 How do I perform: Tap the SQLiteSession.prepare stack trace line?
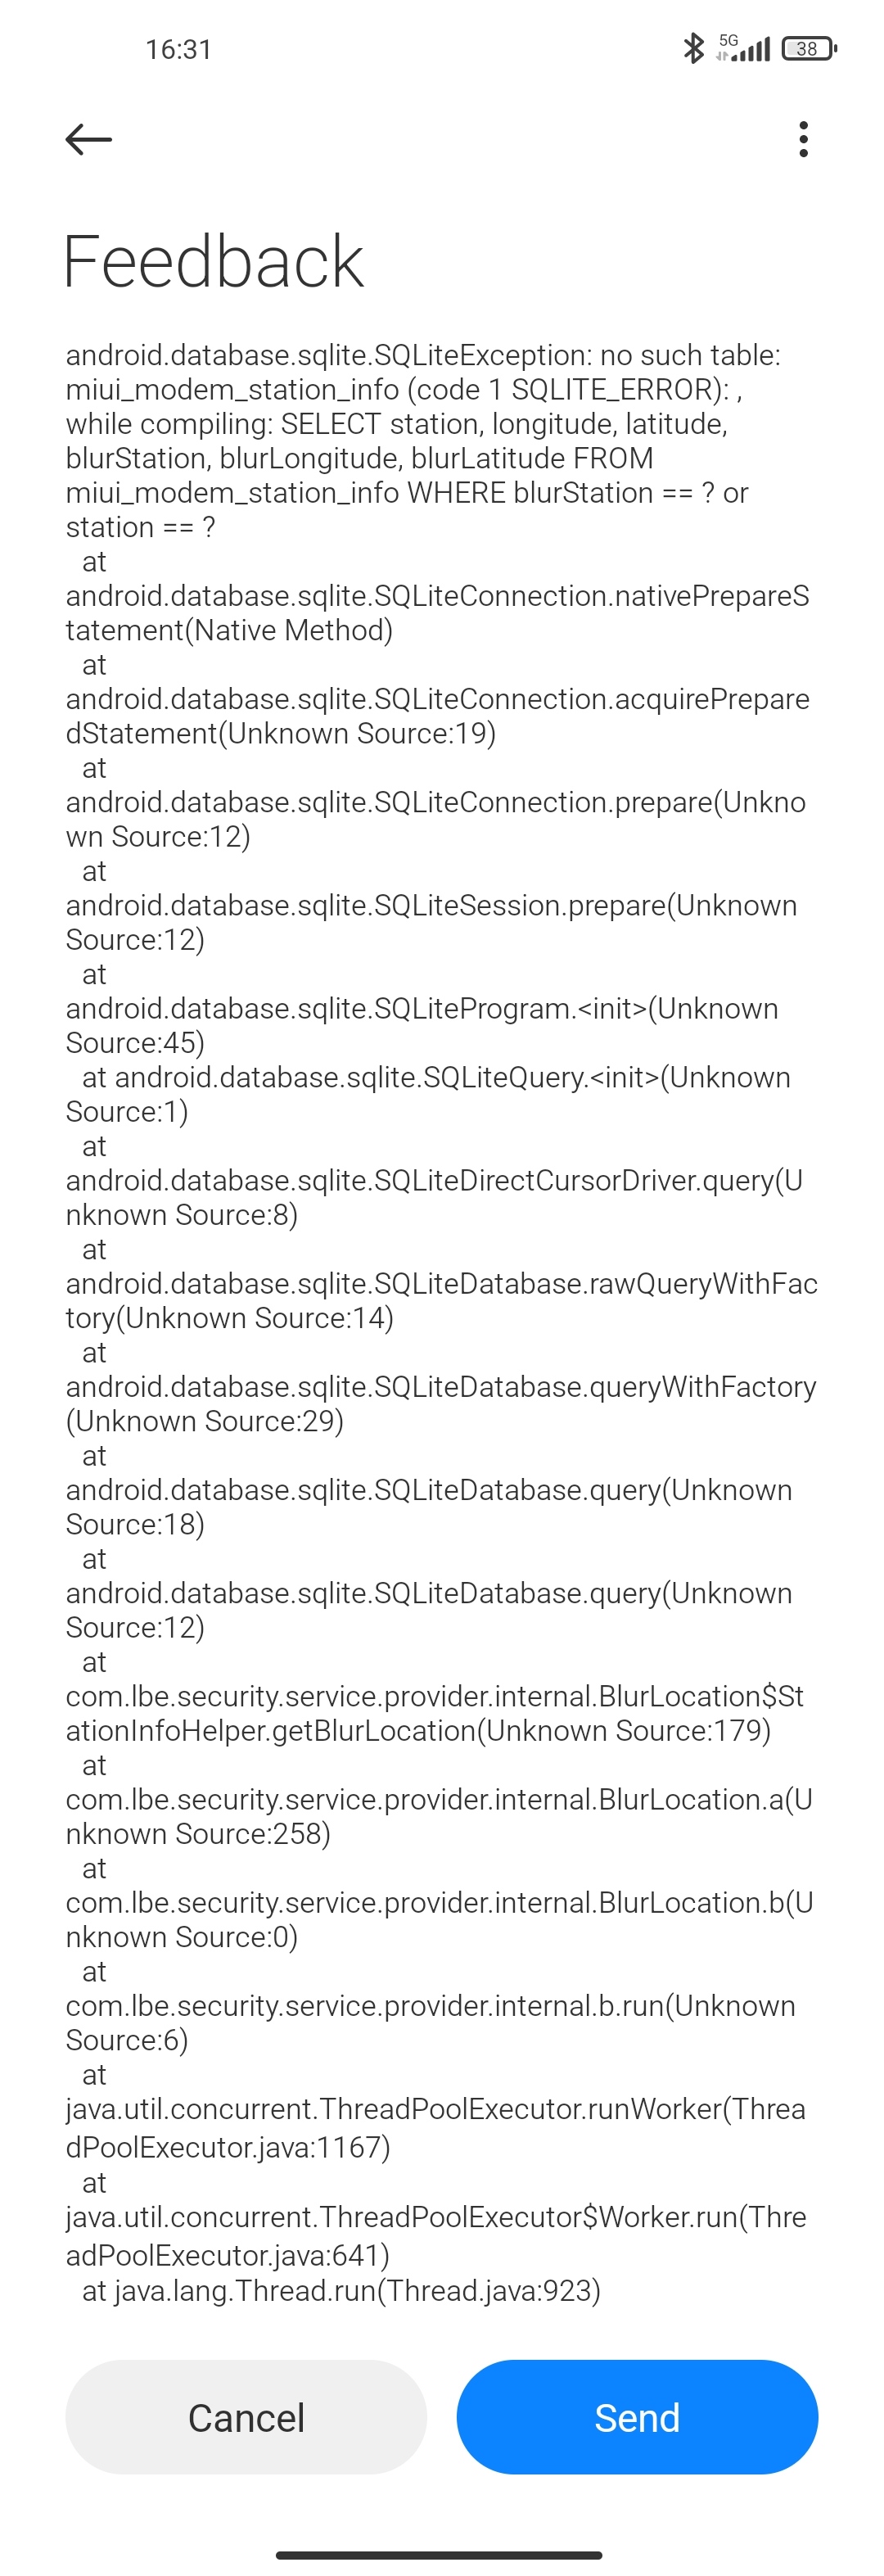(x=432, y=922)
